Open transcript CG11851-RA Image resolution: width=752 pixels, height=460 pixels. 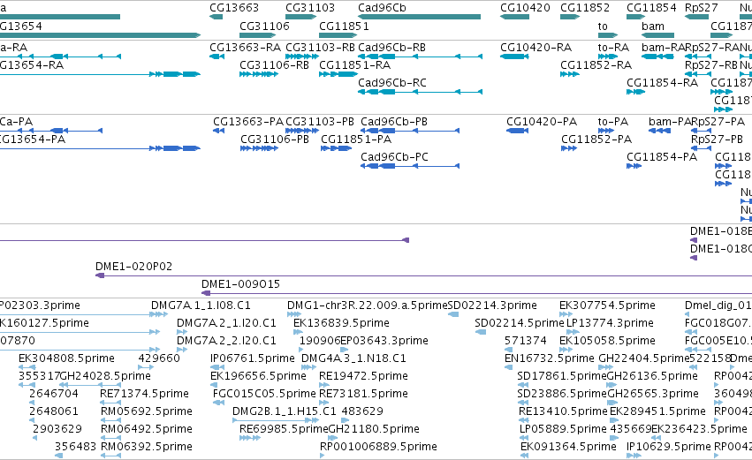coord(338,74)
